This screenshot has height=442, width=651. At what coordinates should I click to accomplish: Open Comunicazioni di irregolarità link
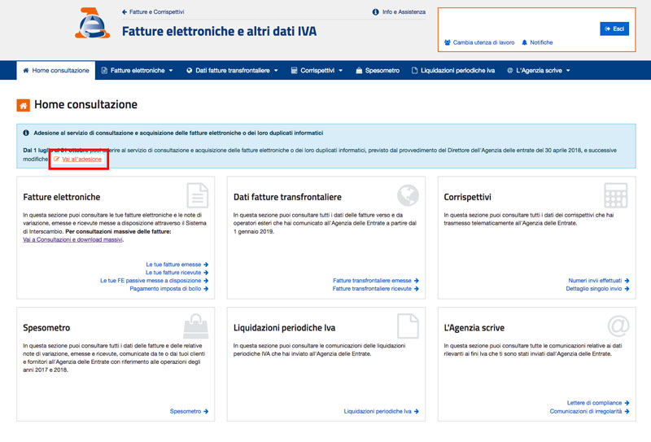[589, 411]
